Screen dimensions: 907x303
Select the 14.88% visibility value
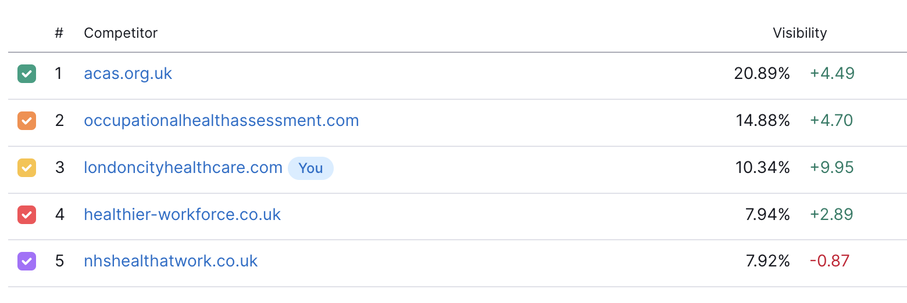(x=763, y=121)
